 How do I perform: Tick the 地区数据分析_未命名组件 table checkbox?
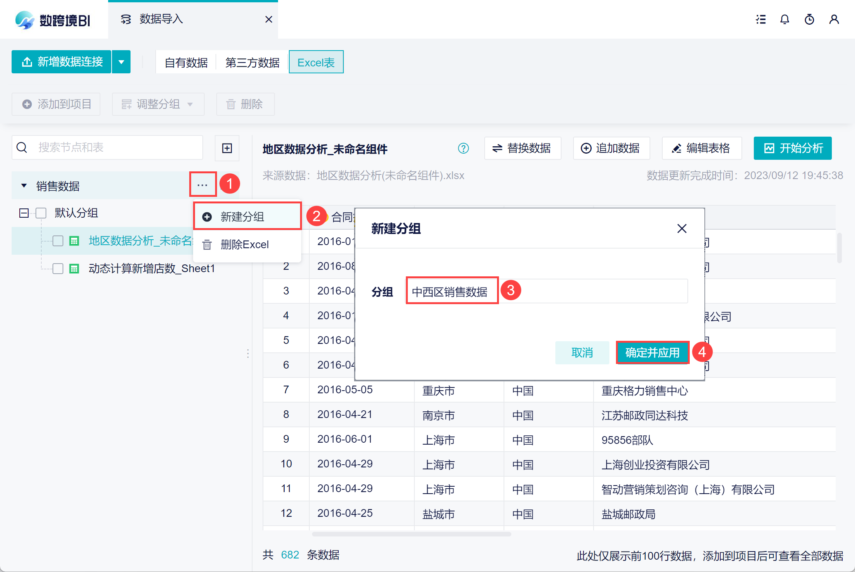(58, 241)
